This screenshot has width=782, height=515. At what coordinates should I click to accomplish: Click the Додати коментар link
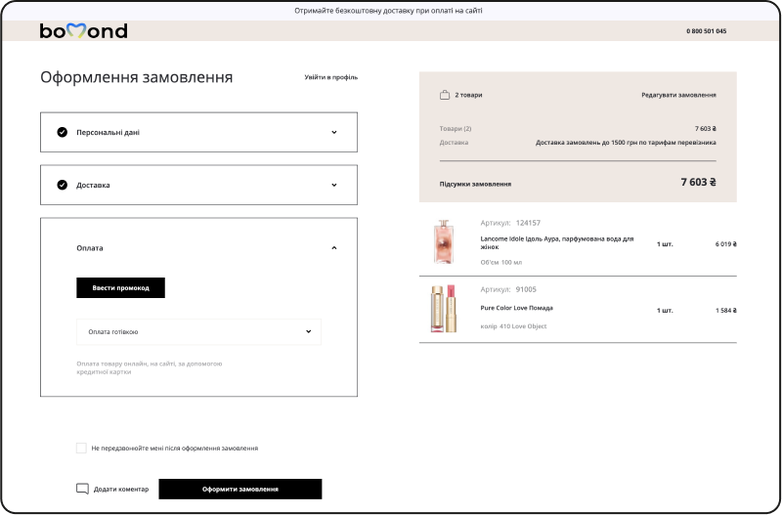120,489
